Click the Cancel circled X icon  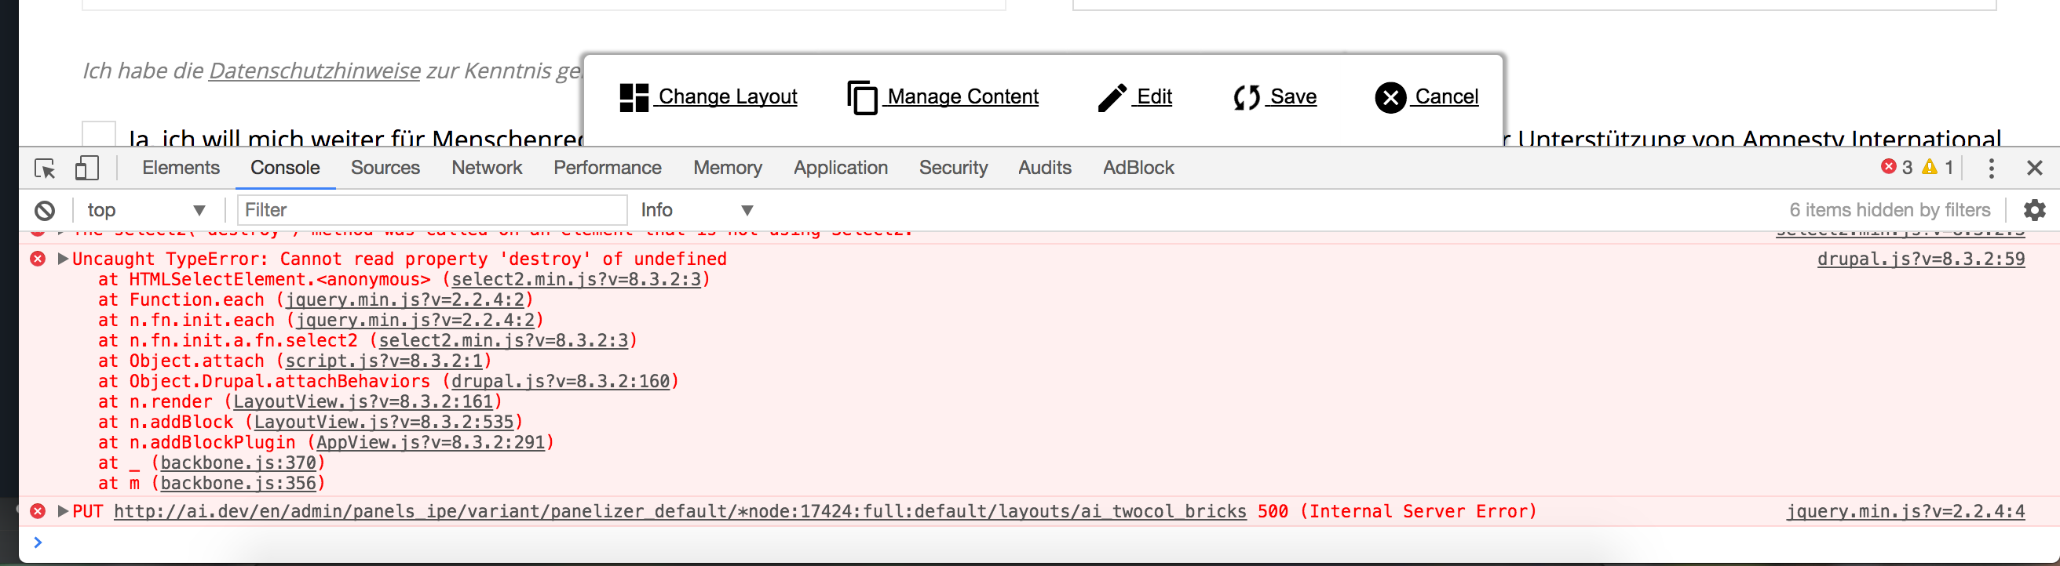(1390, 97)
